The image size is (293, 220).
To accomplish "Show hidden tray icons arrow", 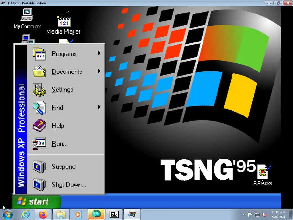I will (243, 215).
